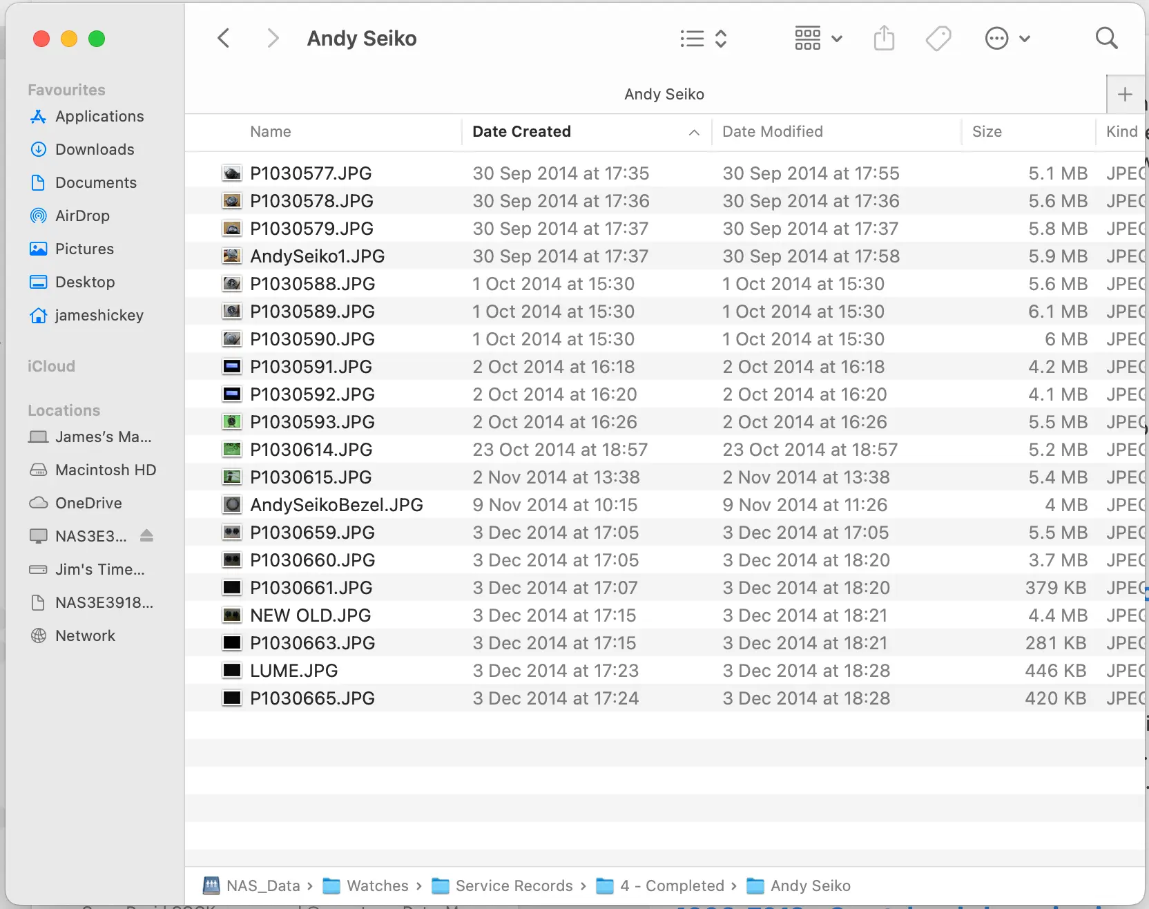Open the Finder search magnifier
1149x909 pixels.
[1106, 38]
